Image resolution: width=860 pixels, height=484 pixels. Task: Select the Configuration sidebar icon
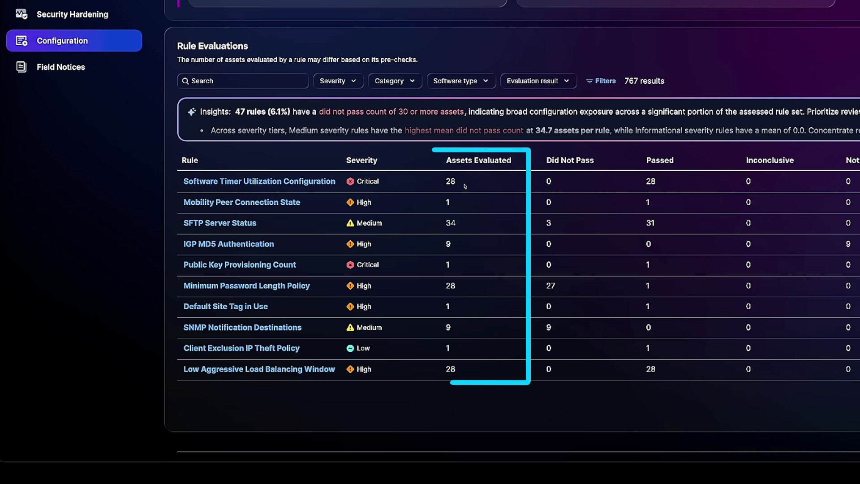pyautogui.click(x=21, y=41)
